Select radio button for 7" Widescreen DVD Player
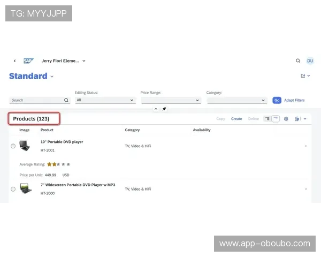Viewport: 321px width, 257px height. pyautogui.click(x=13, y=189)
